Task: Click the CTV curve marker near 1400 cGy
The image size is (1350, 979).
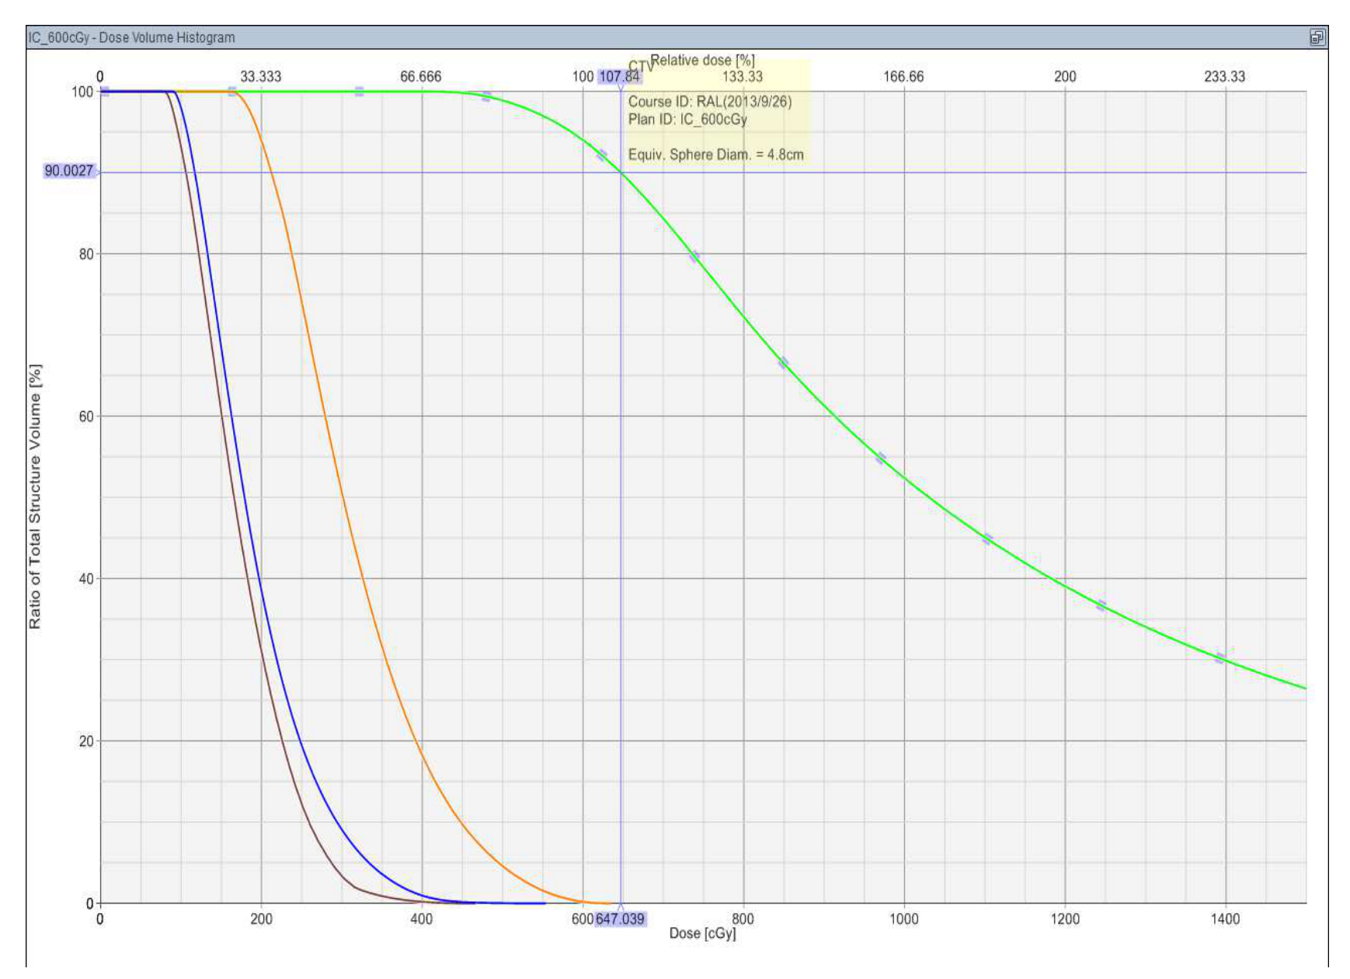Action: (1220, 658)
